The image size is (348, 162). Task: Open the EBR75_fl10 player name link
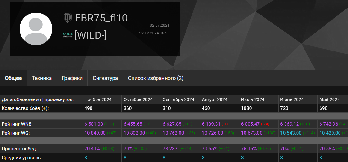101,18
